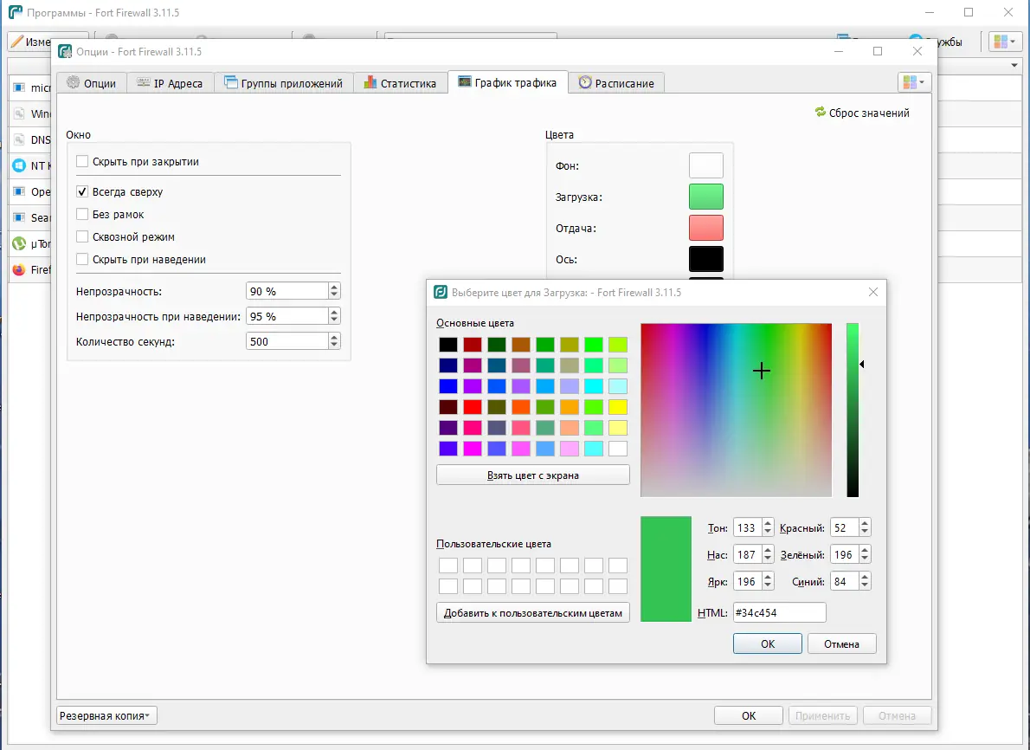Click the schedule clock icon
Screen dimensions: 1030x750
[x=584, y=83]
